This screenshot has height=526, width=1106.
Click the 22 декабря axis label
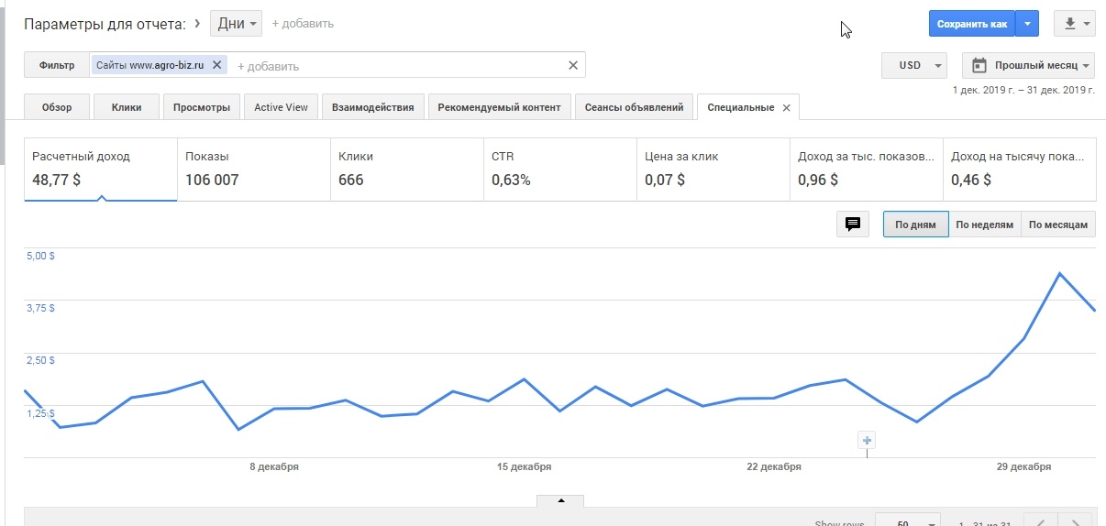(x=774, y=466)
